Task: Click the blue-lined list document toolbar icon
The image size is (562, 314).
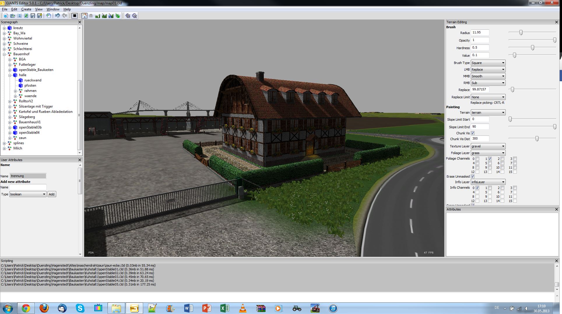Action: pyautogui.click(x=19, y=16)
